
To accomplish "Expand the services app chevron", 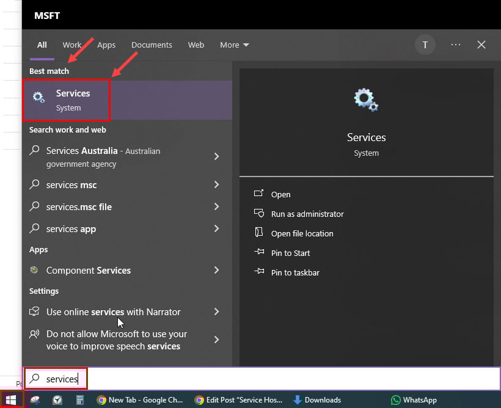I will coord(217,228).
